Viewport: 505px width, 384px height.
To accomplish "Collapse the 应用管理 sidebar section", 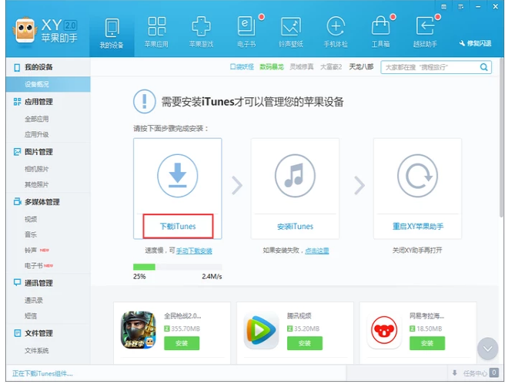I will pyautogui.click(x=38, y=102).
